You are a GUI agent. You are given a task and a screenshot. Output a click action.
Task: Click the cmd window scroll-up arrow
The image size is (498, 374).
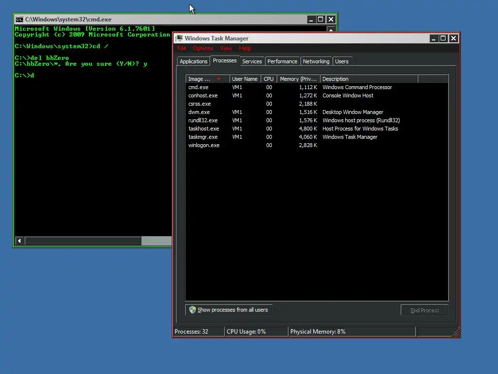point(331,29)
